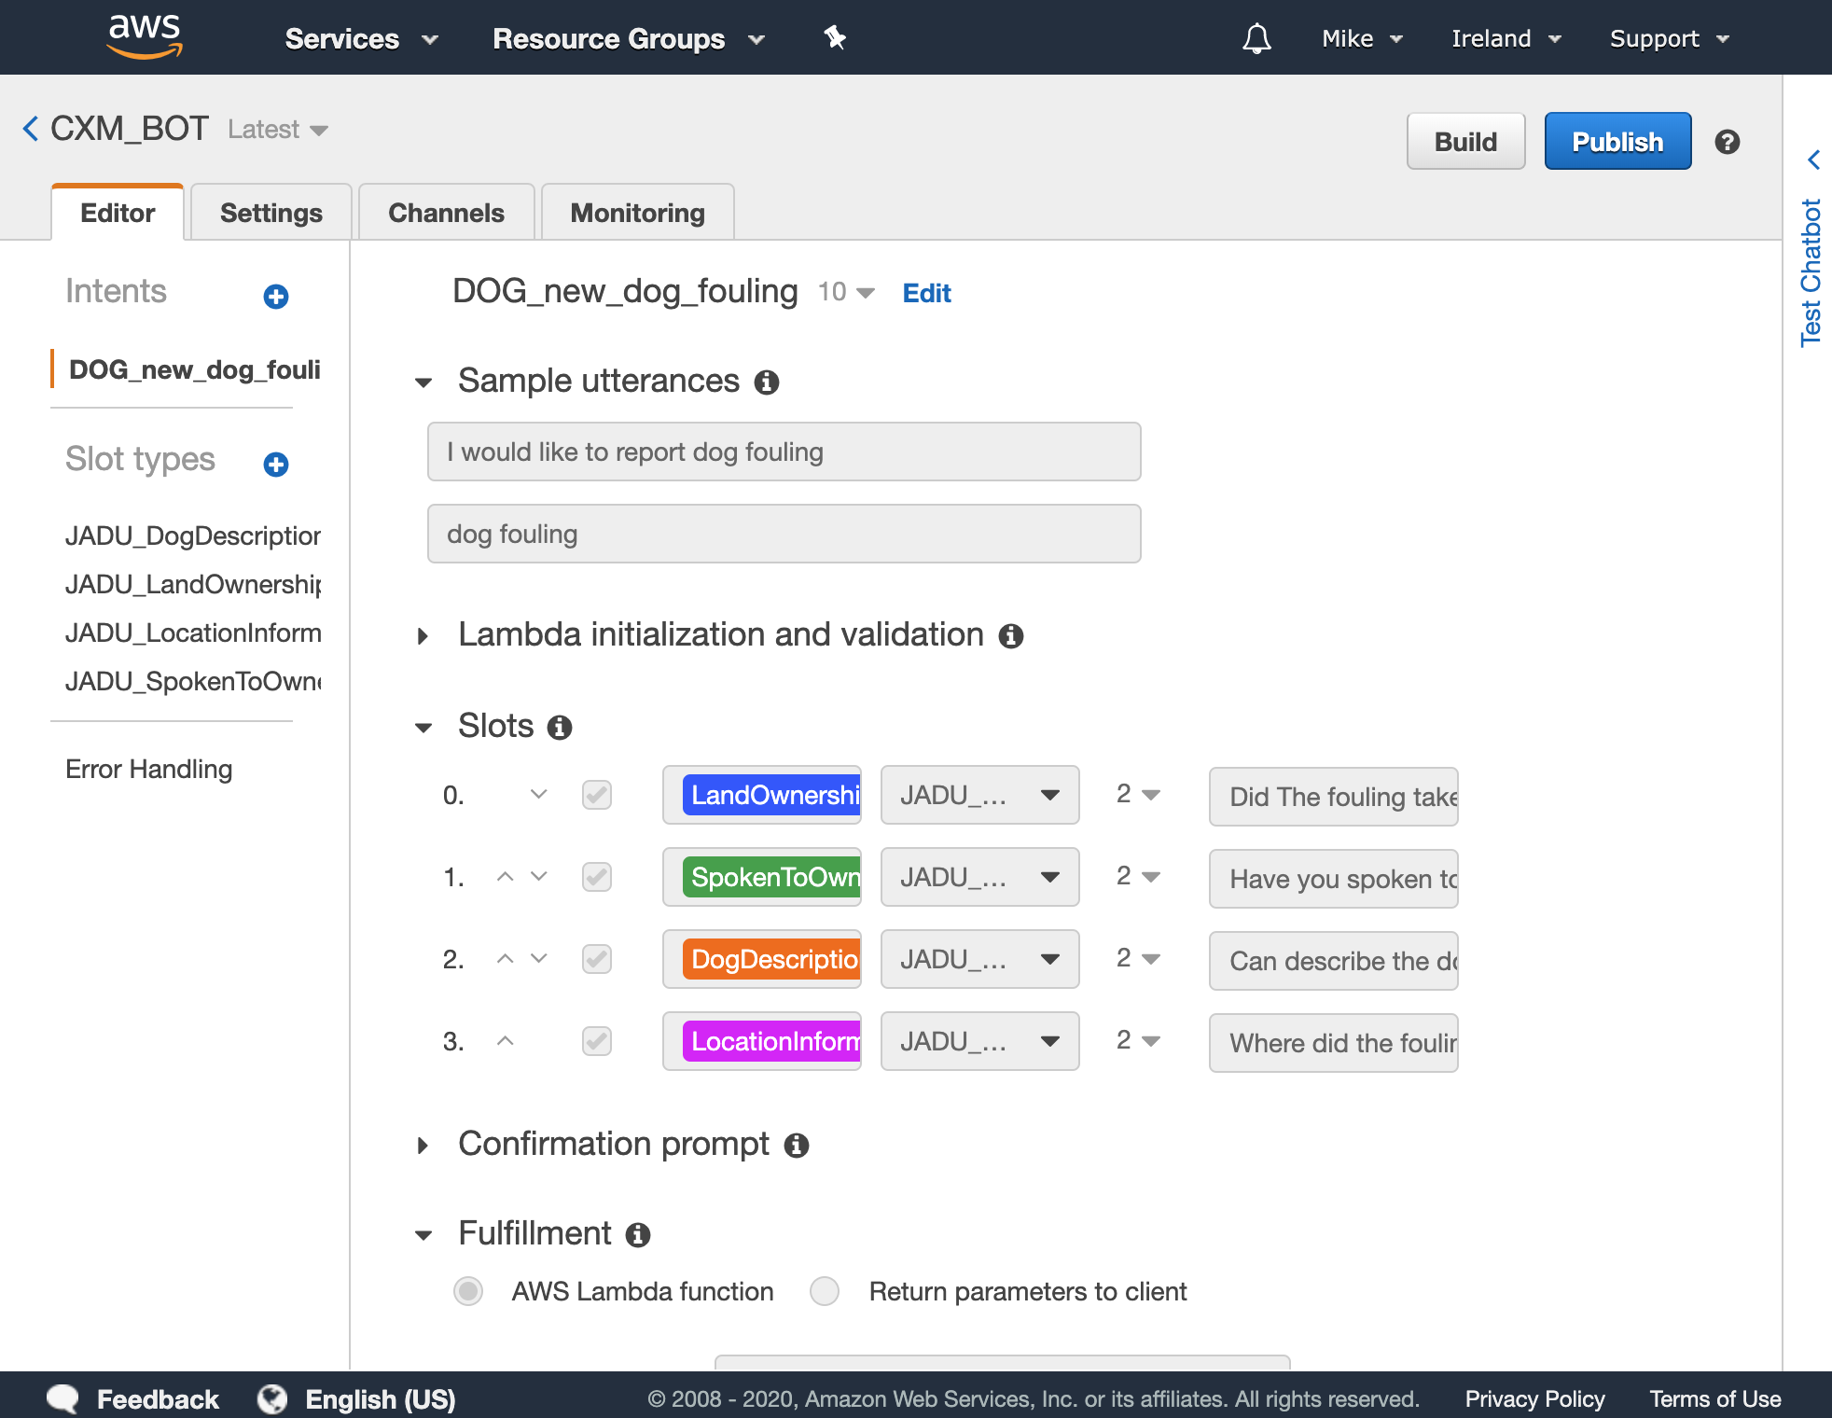The height and width of the screenshot is (1418, 1832).
Task: Click the pin shortcut icon
Action: coord(835,38)
